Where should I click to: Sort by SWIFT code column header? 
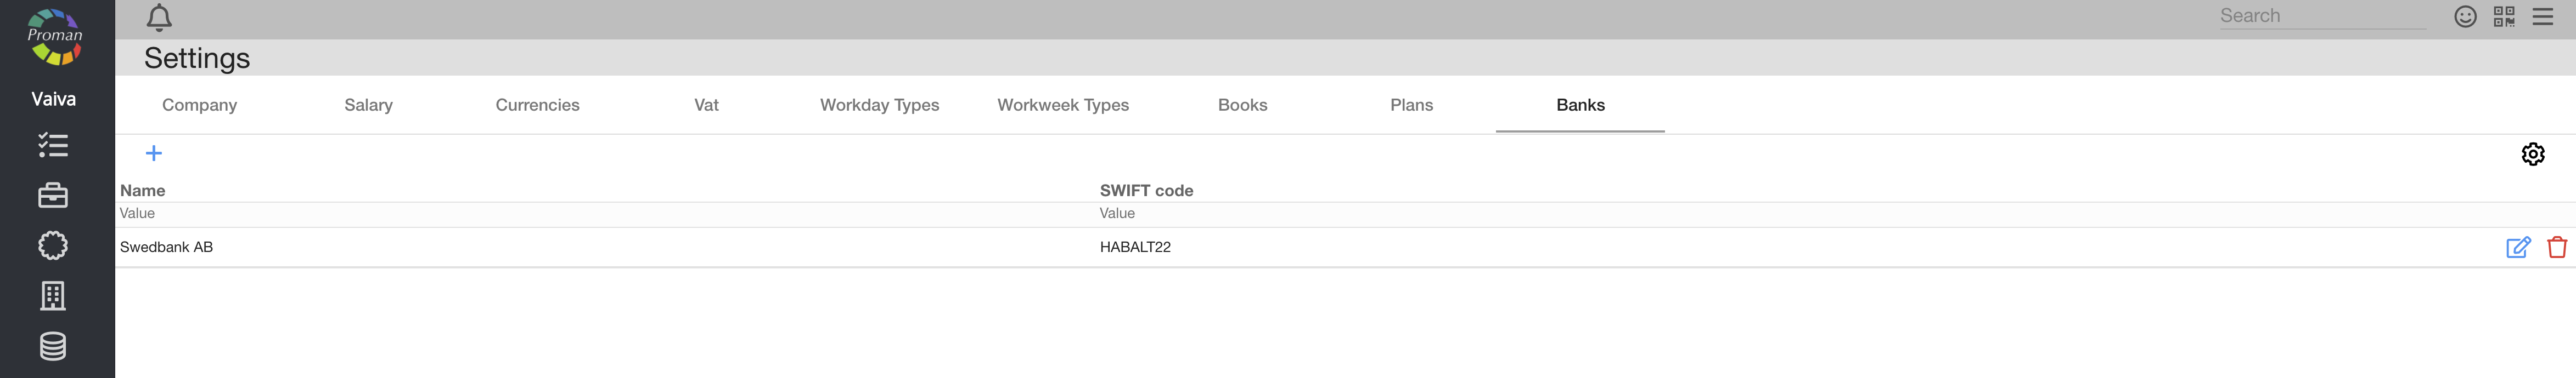pos(1146,191)
